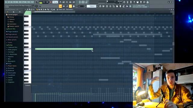Open the global snap Line dropdown
Screen dimensions: 193x108
(81, 6)
